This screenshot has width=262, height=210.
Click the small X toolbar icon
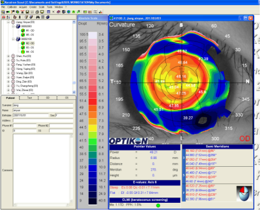tap(53, 12)
